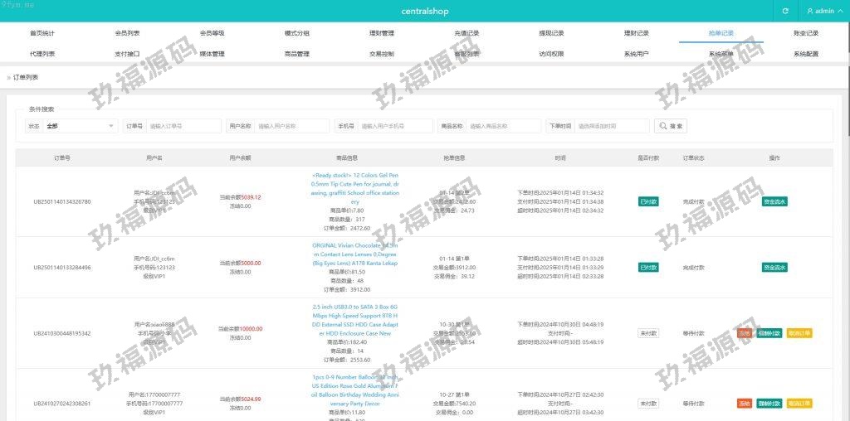The width and height of the screenshot is (850, 421).
Task: Click the 商品名称 search input
Action: coord(503,126)
